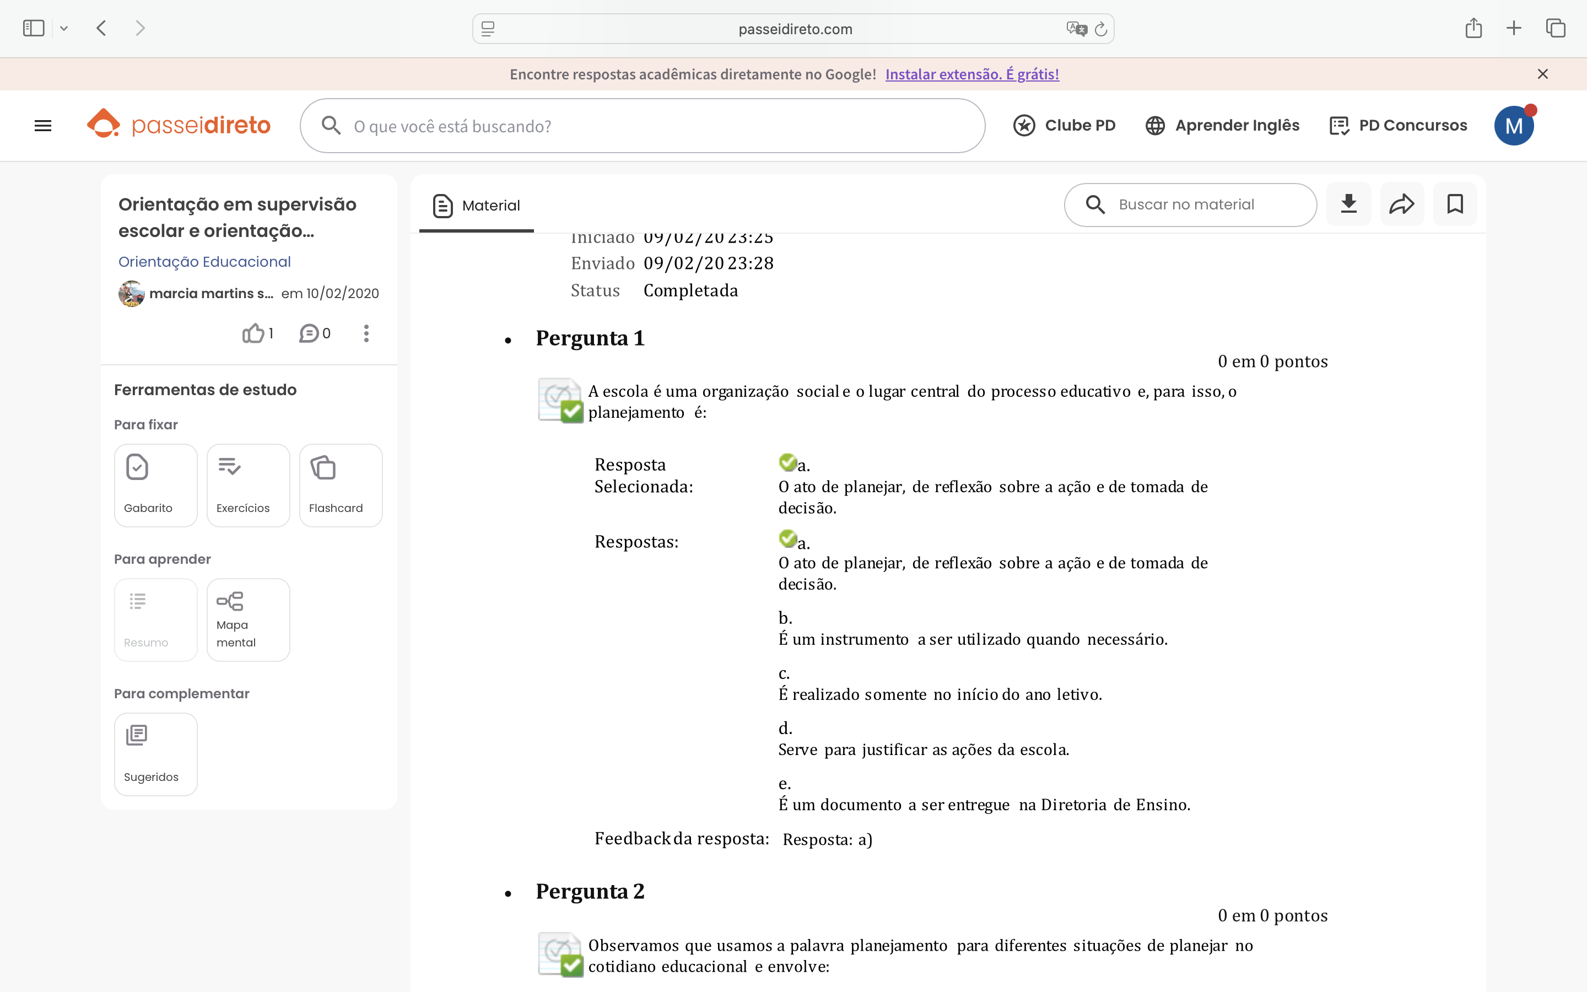This screenshot has height=992, width=1587.
Task: Open the user profile avatar menu
Action: (1513, 125)
